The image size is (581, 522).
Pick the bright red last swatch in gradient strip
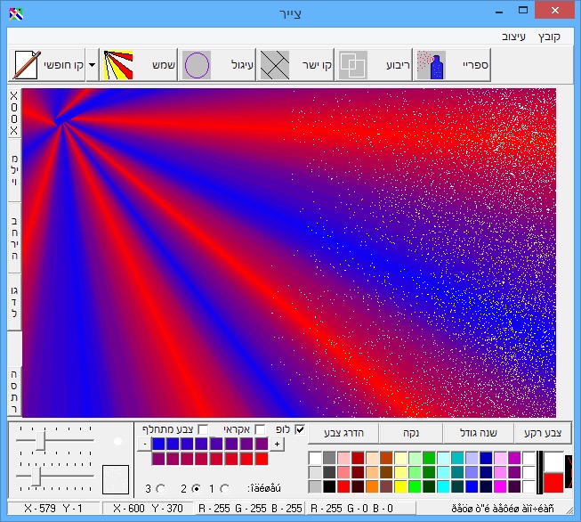262,459
